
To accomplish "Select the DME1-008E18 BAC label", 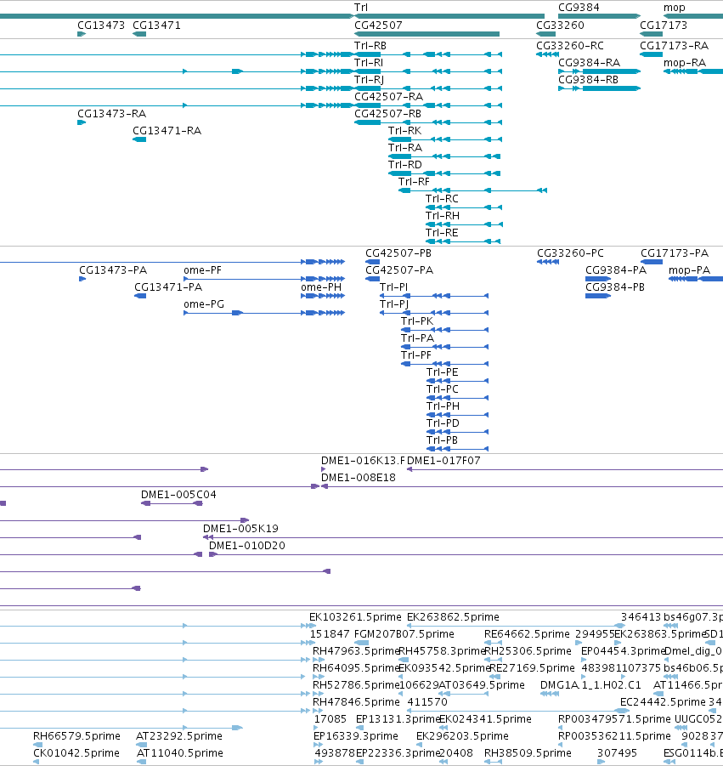I will pyautogui.click(x=359, y=477).
